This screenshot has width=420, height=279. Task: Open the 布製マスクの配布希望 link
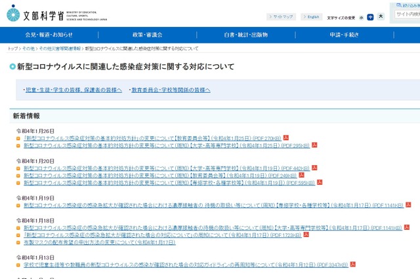[100, 242]
